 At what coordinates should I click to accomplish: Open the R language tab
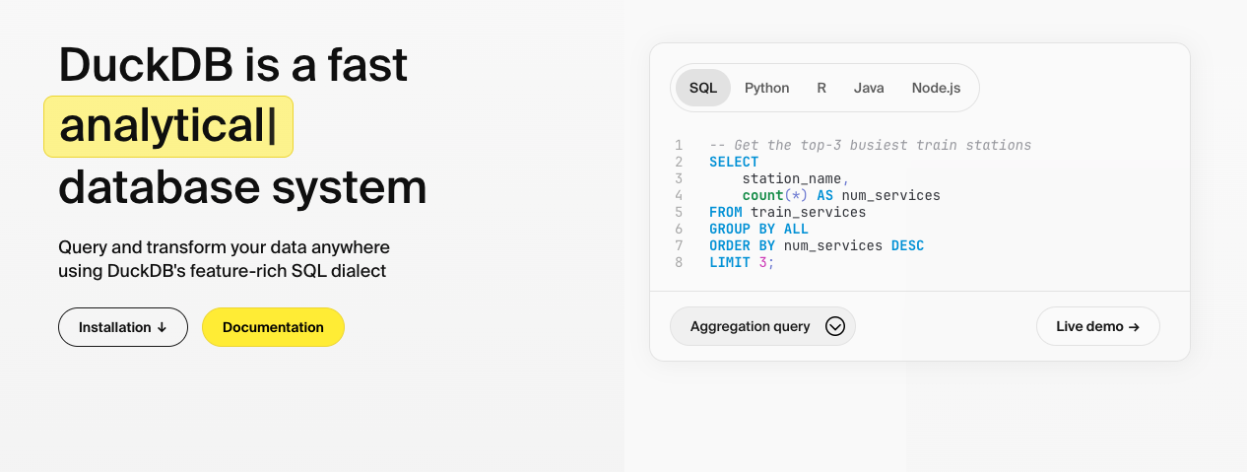pyautogui.click(x=821, y=88)
